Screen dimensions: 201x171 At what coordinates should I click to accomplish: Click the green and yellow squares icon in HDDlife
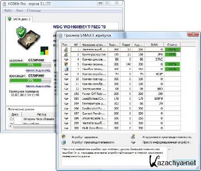coord(44,51)
